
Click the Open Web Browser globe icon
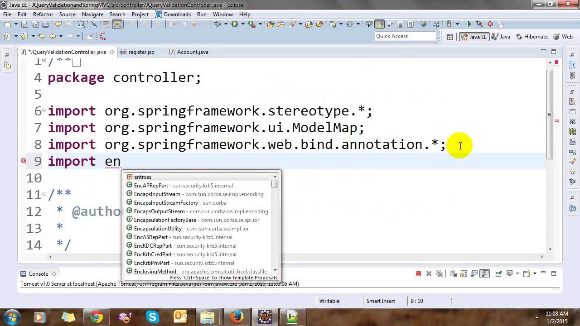[424, 24]
